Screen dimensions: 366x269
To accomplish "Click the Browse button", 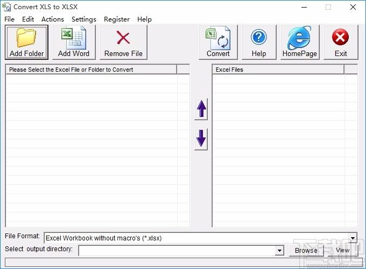I will point(306,251).
